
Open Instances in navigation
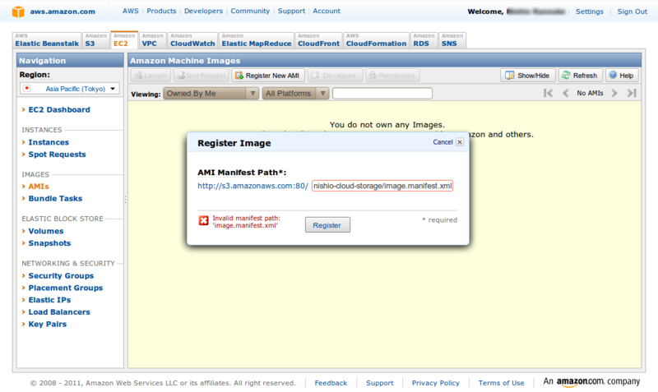(49, 142)
